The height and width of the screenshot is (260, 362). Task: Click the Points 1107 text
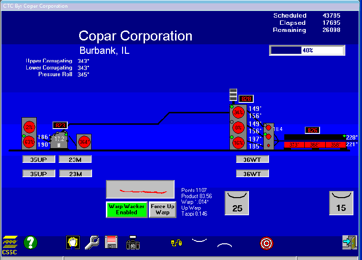(194, 190)
